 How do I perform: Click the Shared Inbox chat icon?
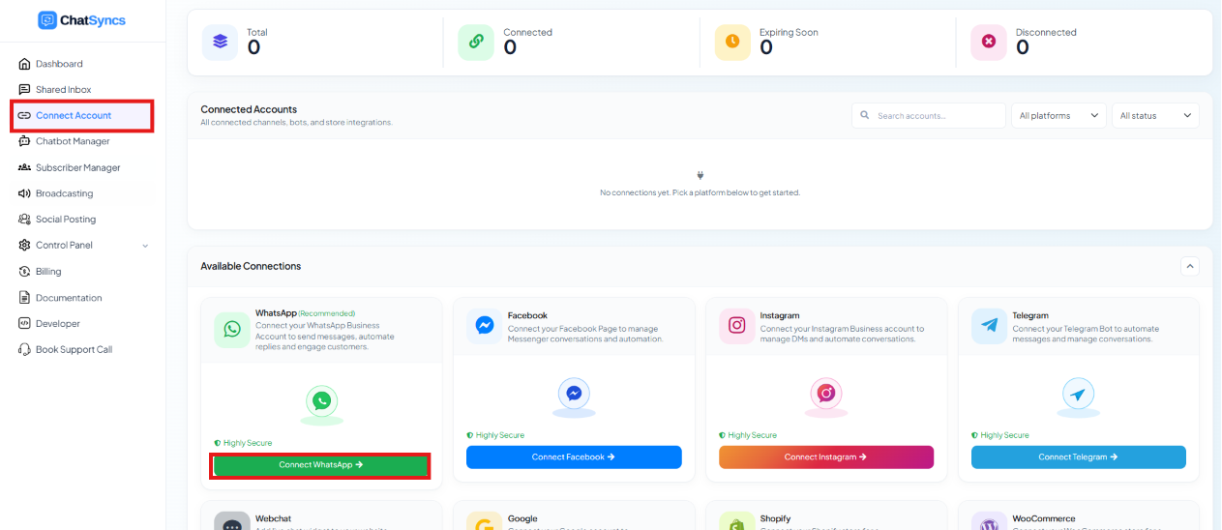24,89
